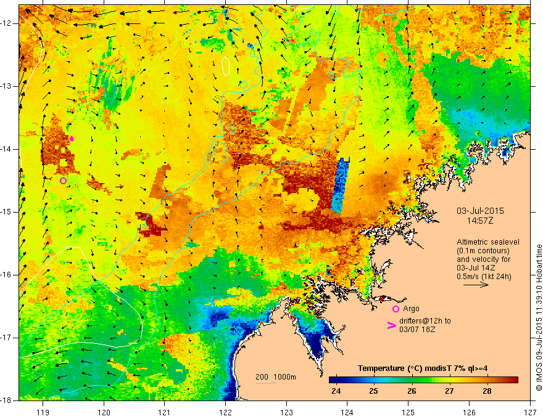Click longitude axis label '124'
This screenshot has width=543, height=419.
click(x=347, y=412)
